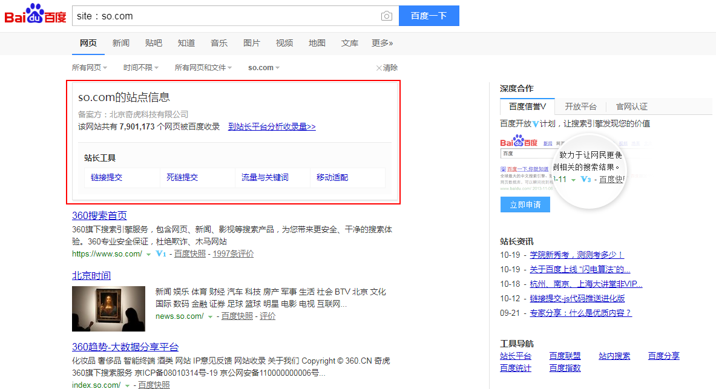Screen dimensions: 716x389
Task: Open the 360搜索首页 result title
Action: [99, 215]
